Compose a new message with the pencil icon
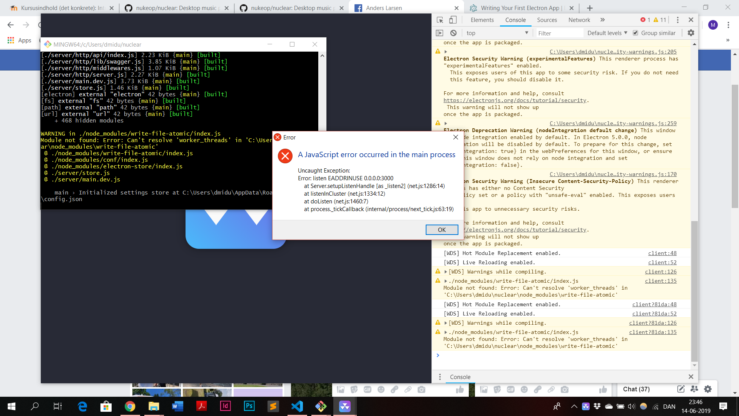This screenshot has width=739, height=416. point(682,389)
